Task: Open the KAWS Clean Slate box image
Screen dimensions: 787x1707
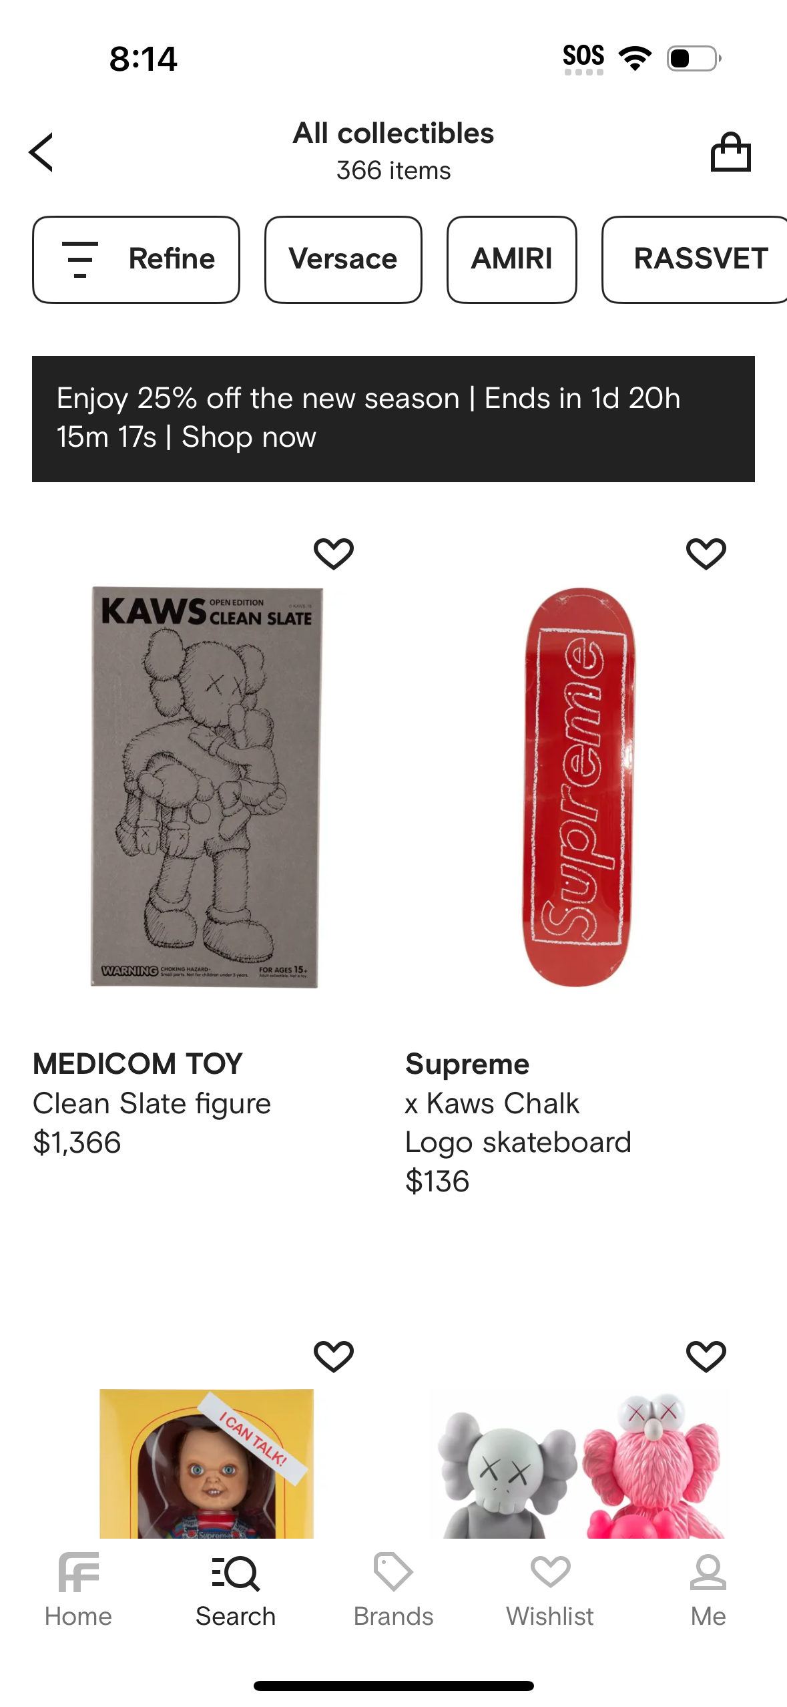Action: coord(206,787)
